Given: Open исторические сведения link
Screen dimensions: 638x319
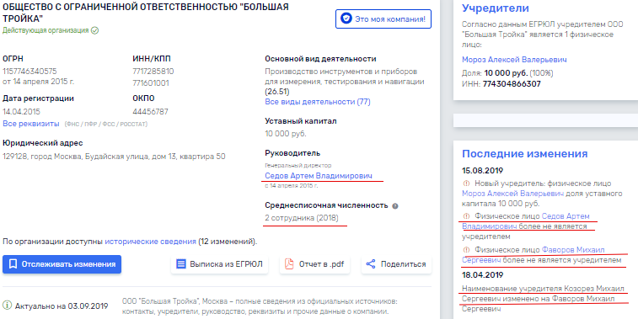Looking at the screenshot, I should coord(151,242).
